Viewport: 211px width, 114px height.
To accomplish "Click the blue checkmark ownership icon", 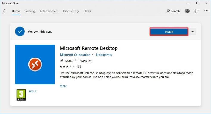I will tap(20, 31).
